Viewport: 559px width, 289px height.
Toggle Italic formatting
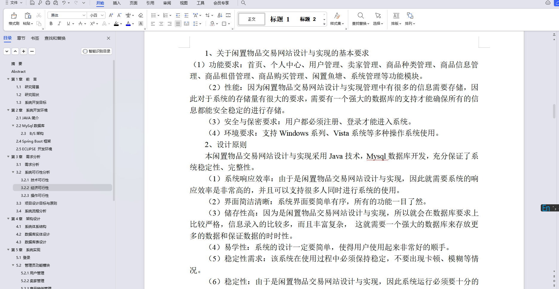point(59,24)
